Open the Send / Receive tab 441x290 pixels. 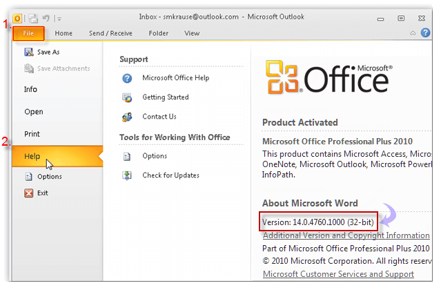[x=110, y=33]
